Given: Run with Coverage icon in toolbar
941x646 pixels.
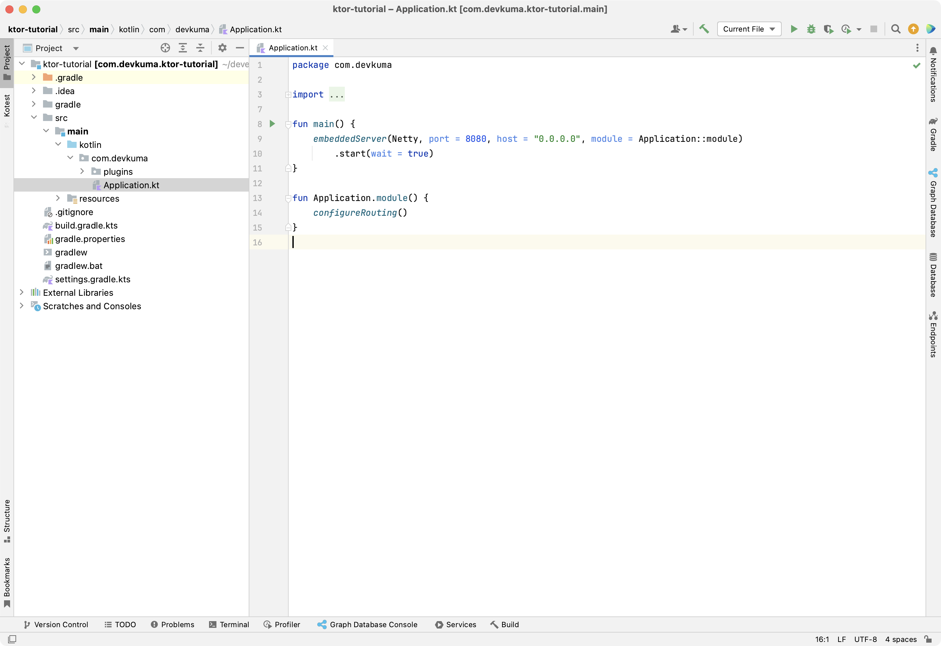Looking at the screenshot, I should [x=828, y=29].
